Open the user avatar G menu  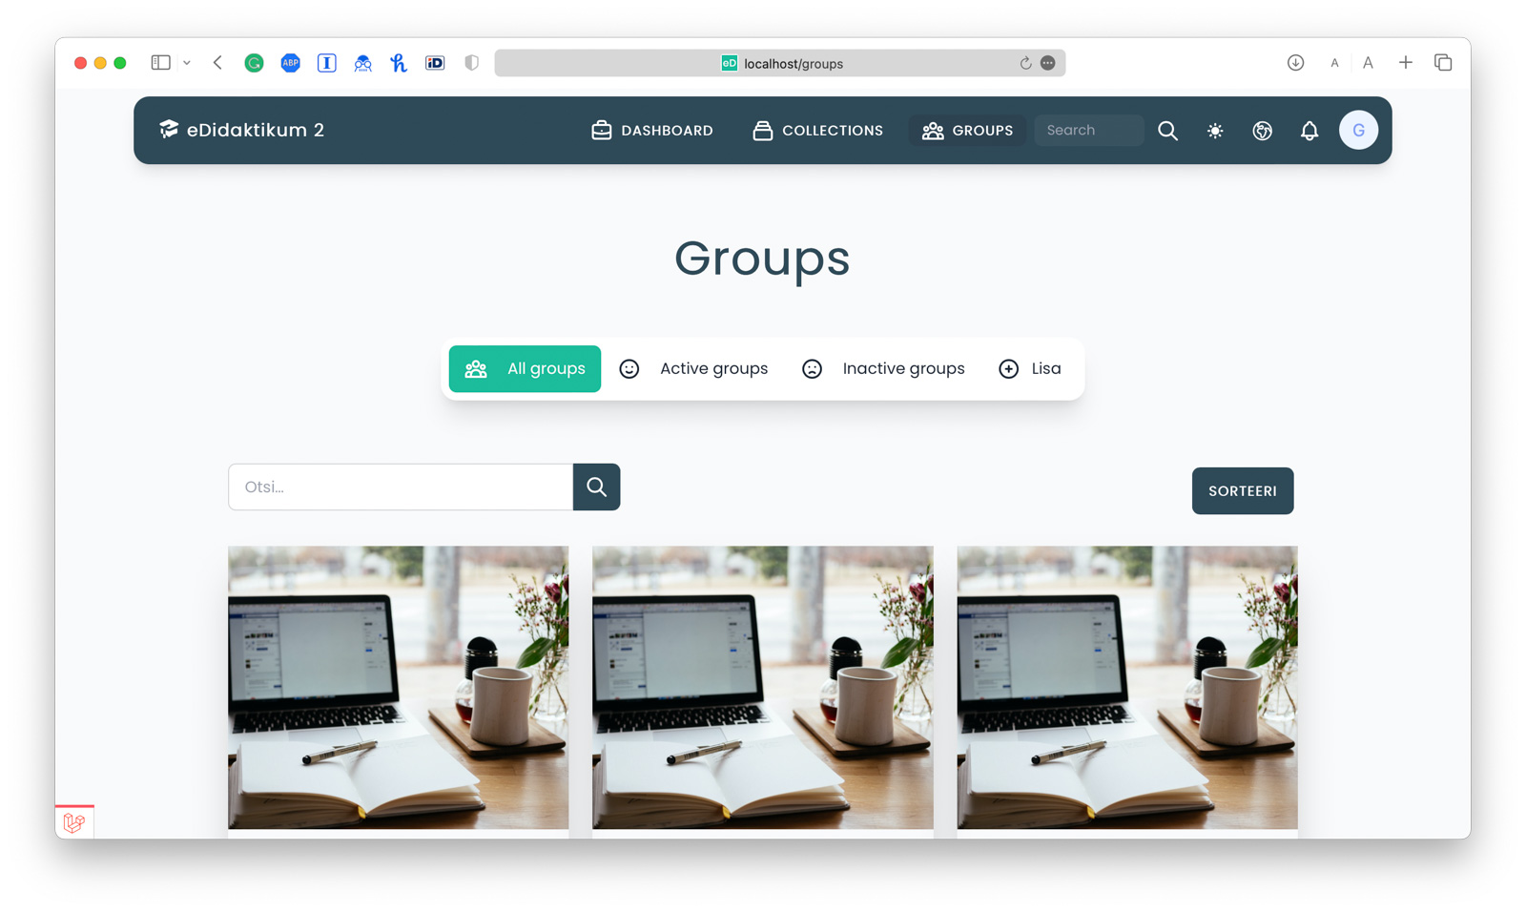[x=1358, y=131]
